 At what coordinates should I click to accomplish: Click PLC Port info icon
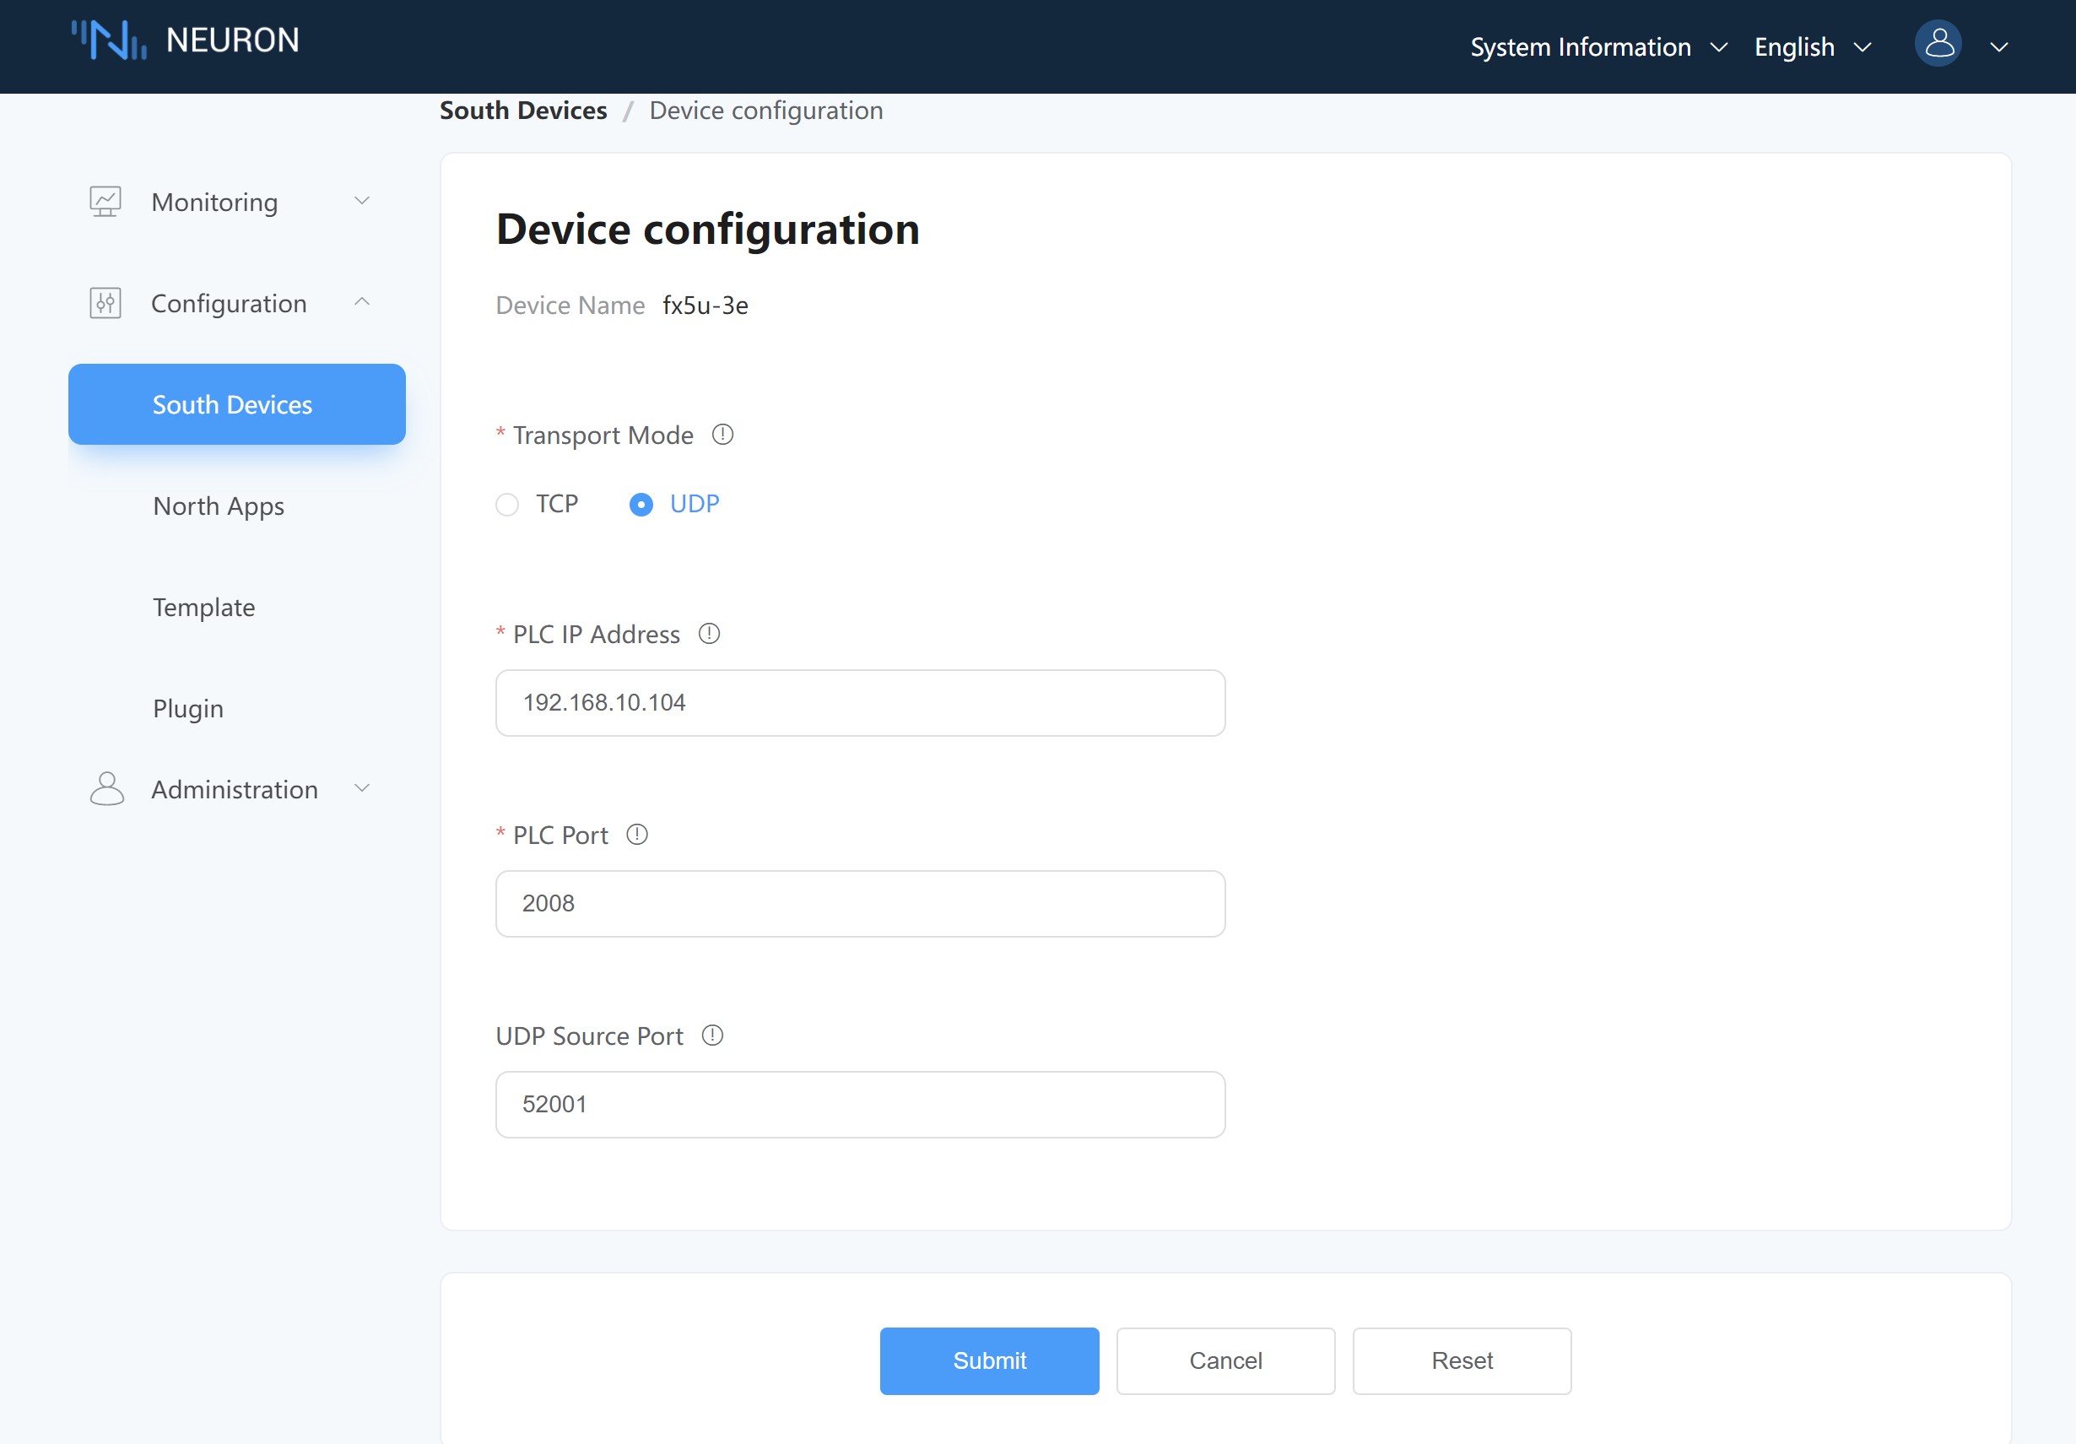637,835
